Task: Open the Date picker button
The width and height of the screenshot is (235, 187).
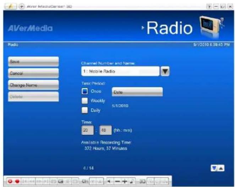Action: [x=137, y=92]
